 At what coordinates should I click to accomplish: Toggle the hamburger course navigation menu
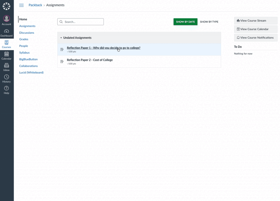click(22, 5)
